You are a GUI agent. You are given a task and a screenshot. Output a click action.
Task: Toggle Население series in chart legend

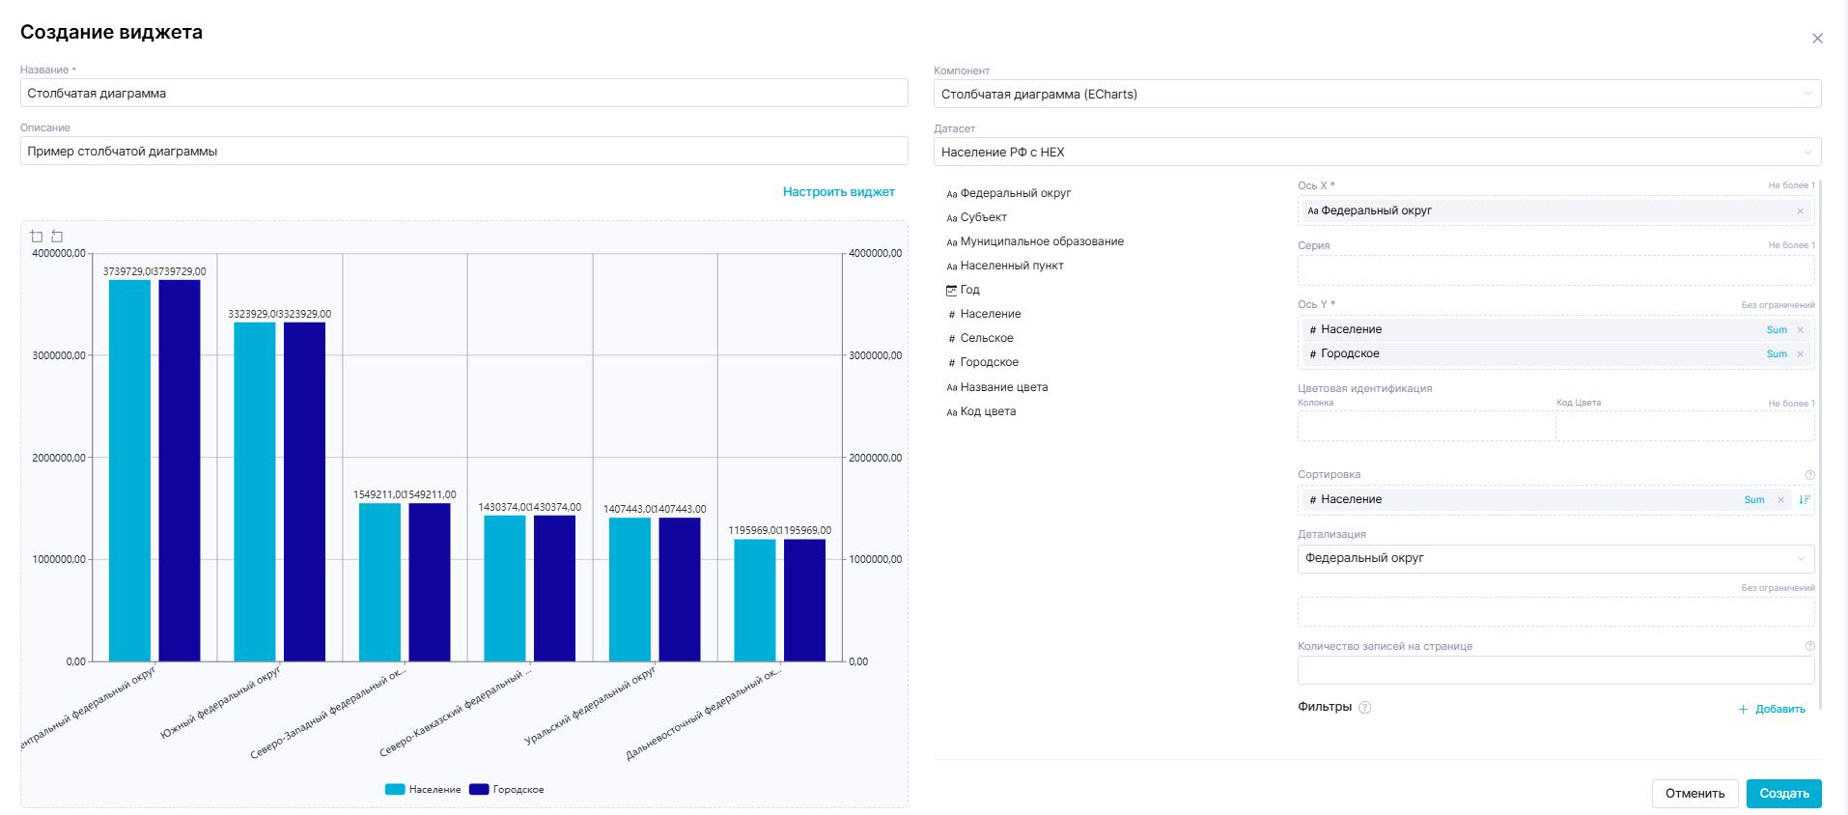point(423,790)
